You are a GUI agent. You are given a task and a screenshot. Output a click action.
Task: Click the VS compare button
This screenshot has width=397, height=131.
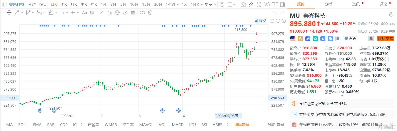click(267, 4)
